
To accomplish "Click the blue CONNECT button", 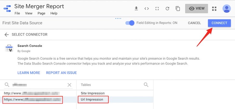I will pos(219,23).
